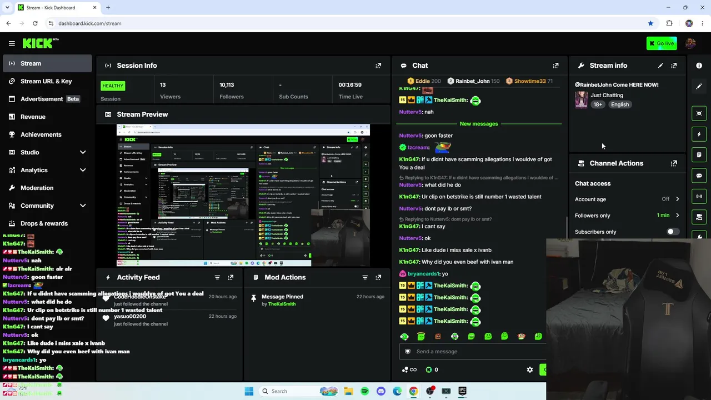Jump to New messages divider in chat
The width and height of the screenshot is (711, 400).
coord(479,123)
